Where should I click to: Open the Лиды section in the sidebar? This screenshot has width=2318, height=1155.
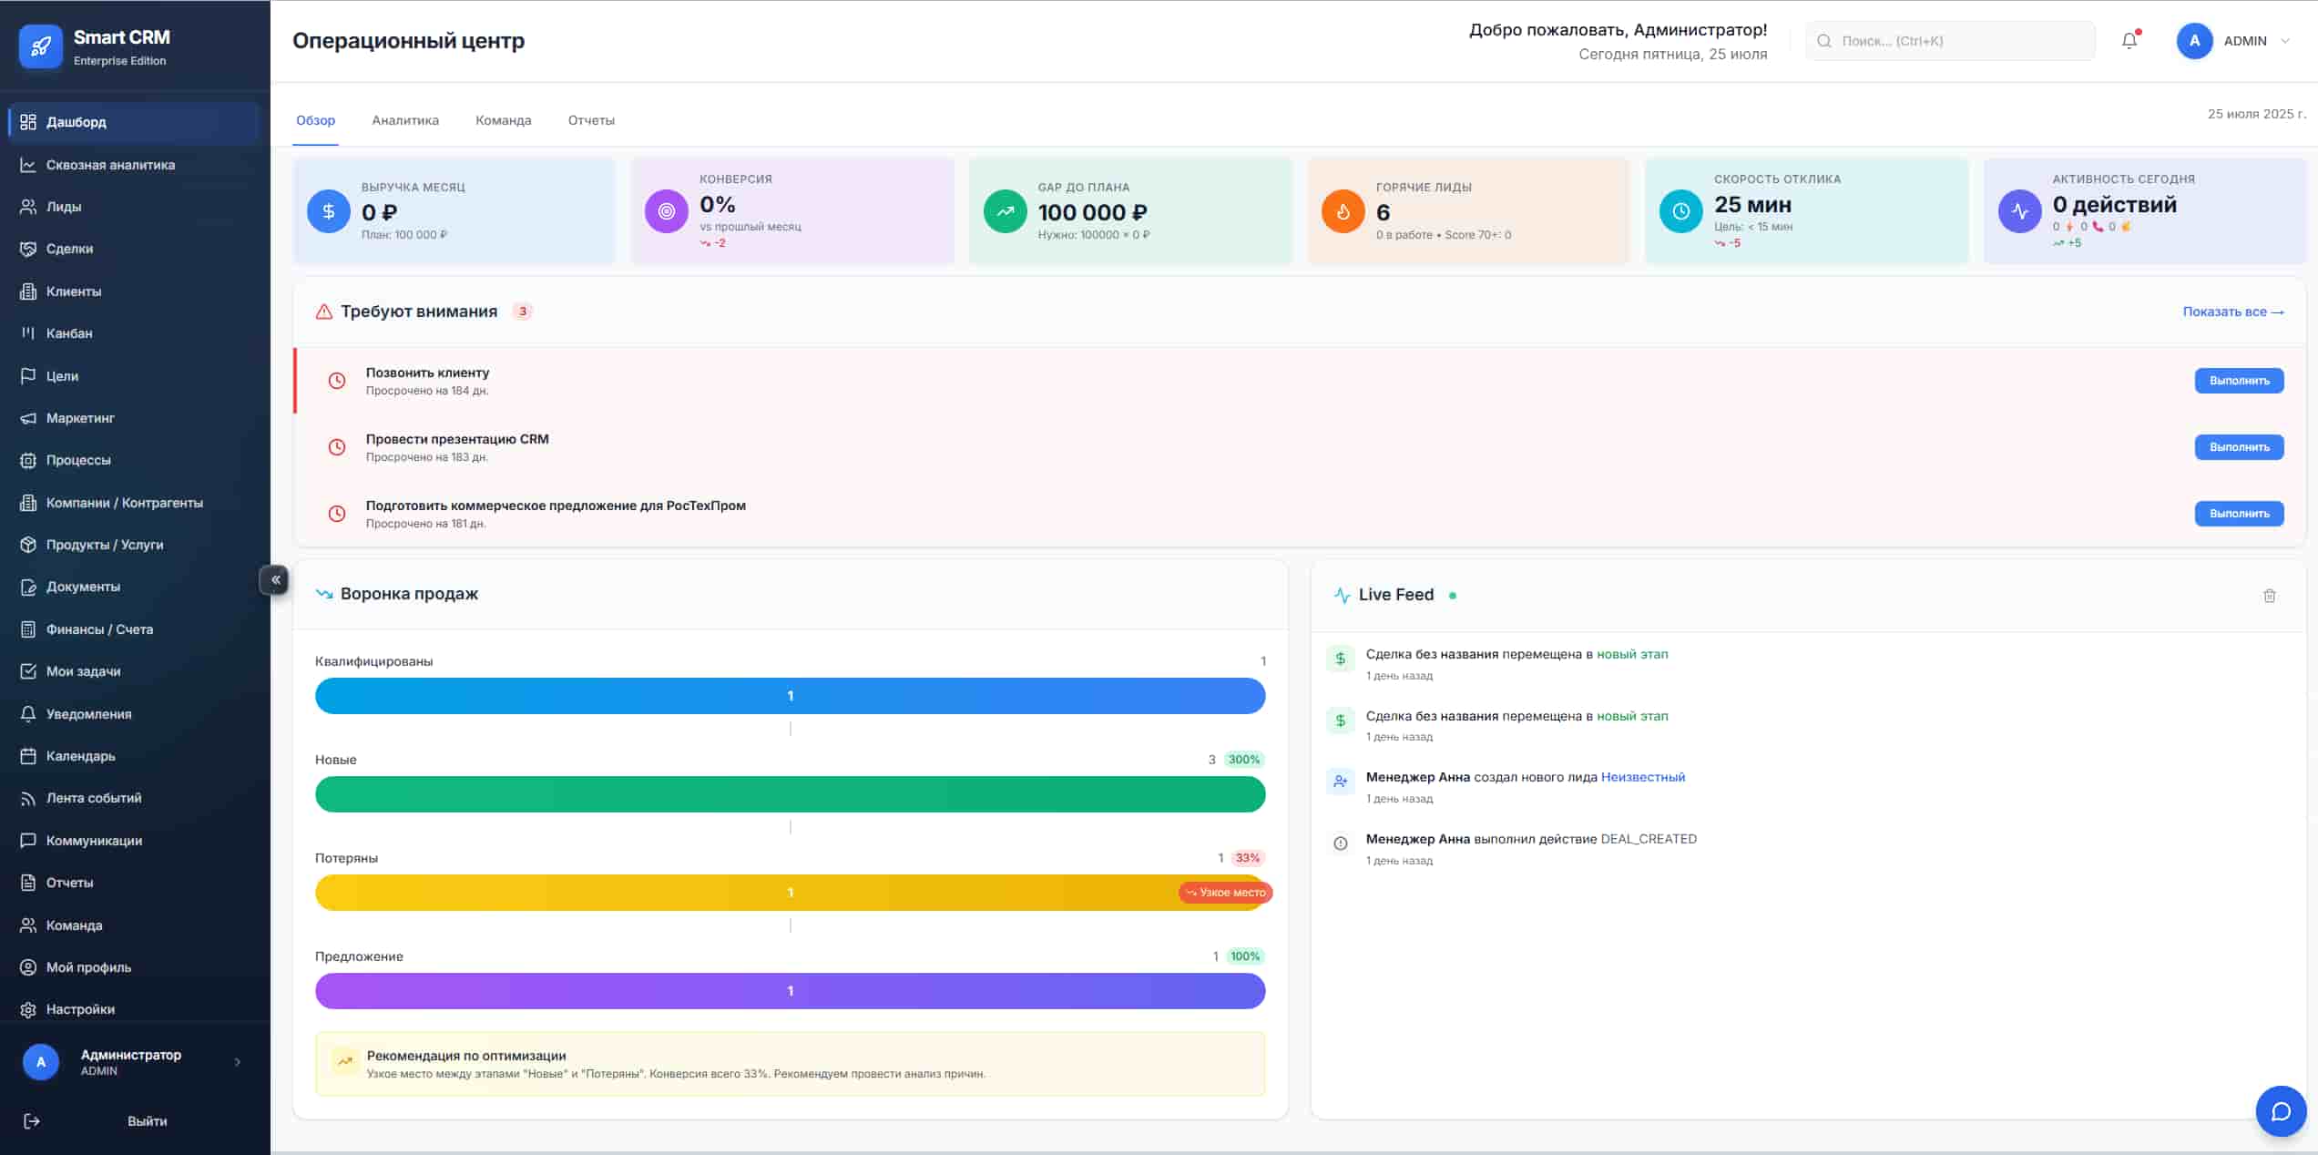[x=64, y=206]
